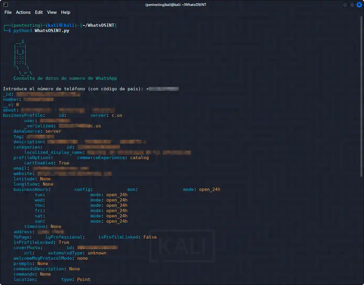Screen dimensions: 364x285
Task: Click the 'sat:' business hours row
Action: [81, 216]
